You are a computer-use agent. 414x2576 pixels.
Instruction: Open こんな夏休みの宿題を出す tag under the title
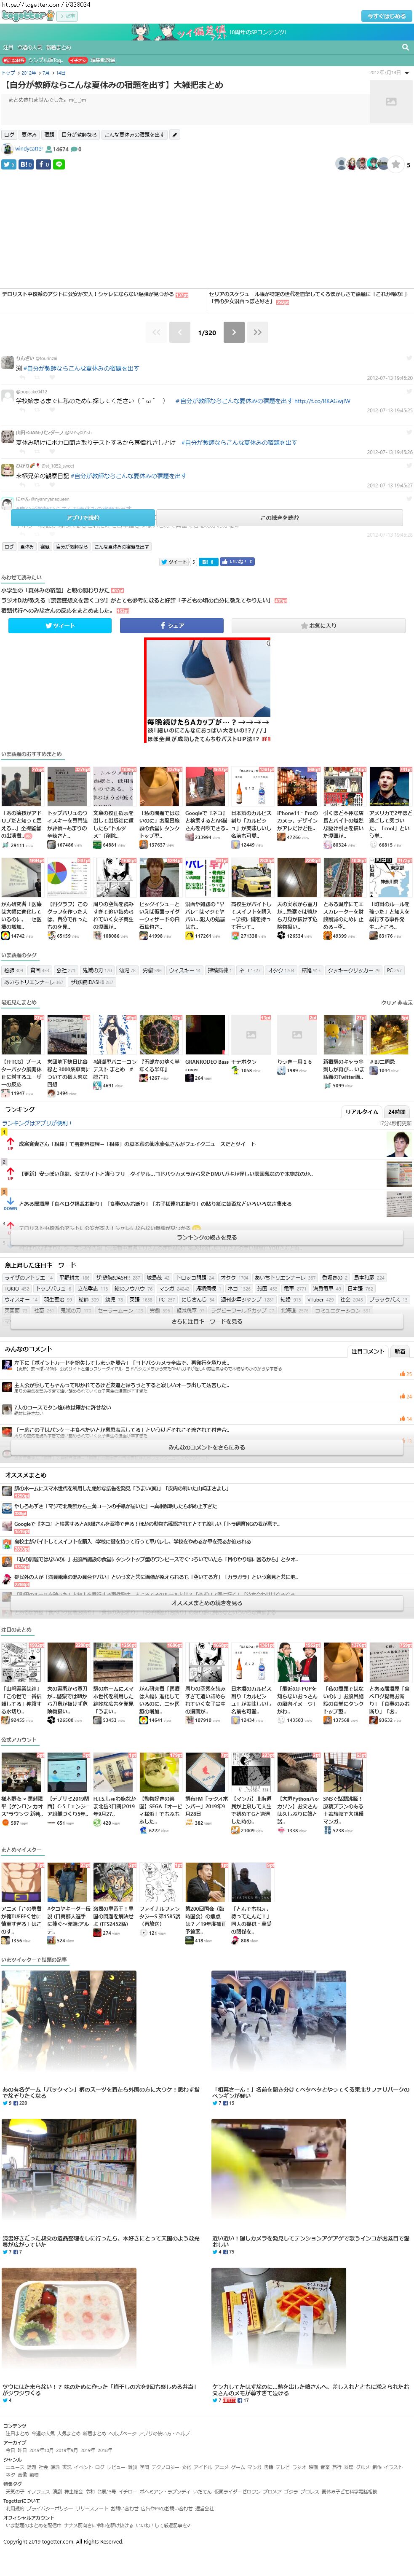134,134
